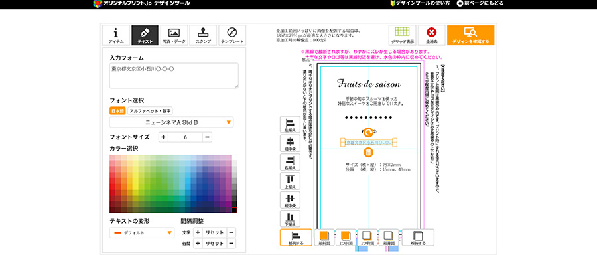Go back via 前ページにもどる link
The height and width of the screenshot is (255, 597).
click(x=480, y=3)
